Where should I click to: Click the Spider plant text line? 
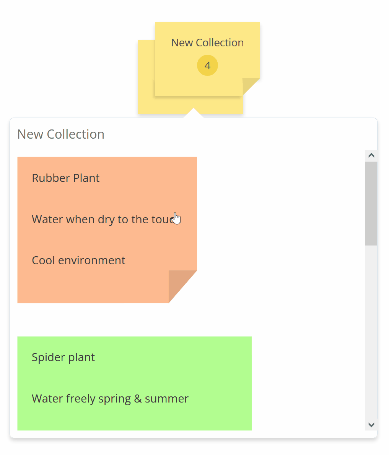pyautogui.click(x=63, y=357)
